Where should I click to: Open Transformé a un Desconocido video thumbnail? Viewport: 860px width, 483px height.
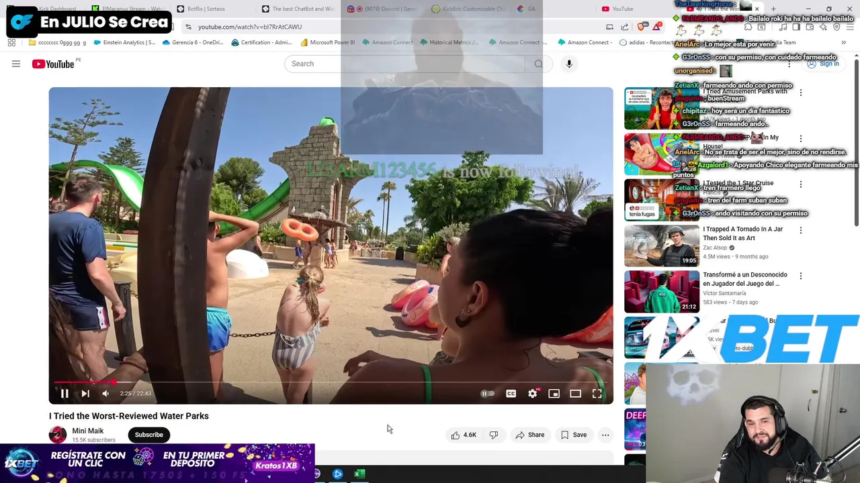click(x=662, y=291)
